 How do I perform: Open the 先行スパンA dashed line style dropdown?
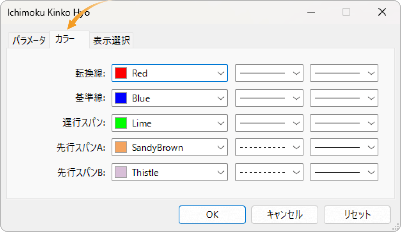(269, 148)
